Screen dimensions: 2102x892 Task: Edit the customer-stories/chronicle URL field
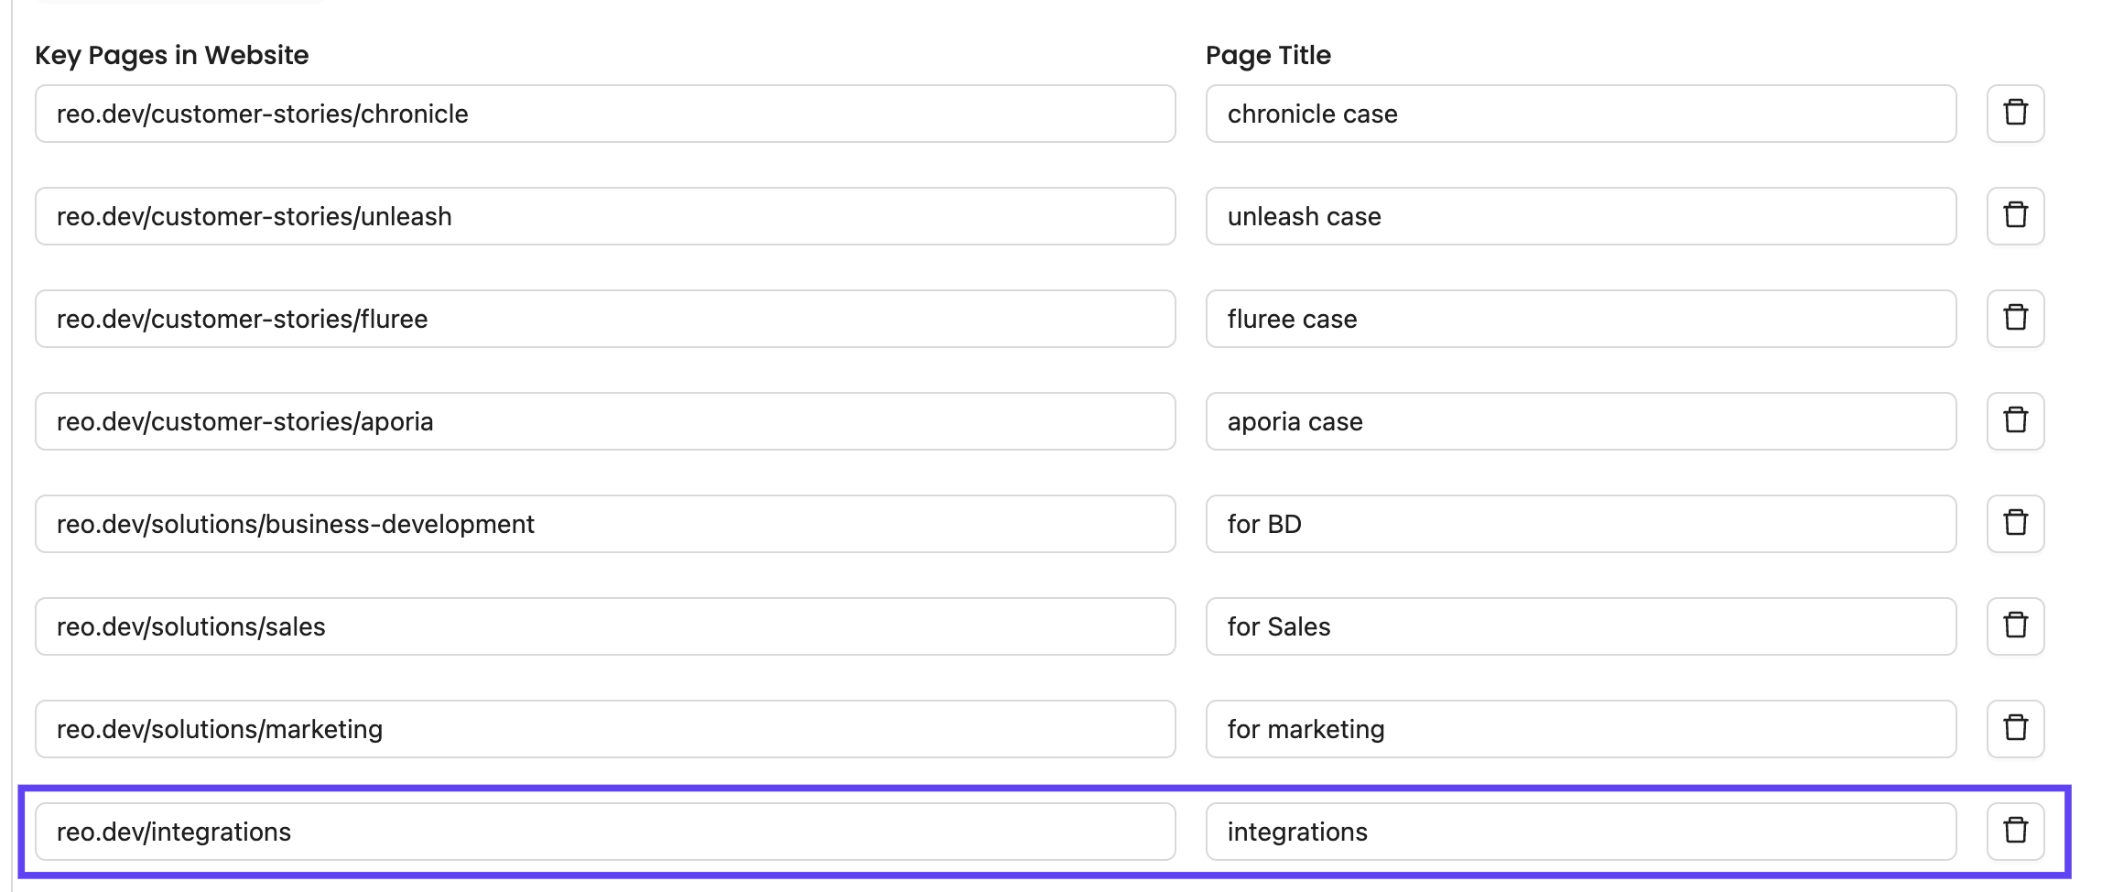(x=604, y=114)
